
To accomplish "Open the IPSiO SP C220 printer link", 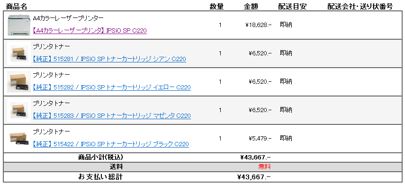I will (x=90, y=31).
